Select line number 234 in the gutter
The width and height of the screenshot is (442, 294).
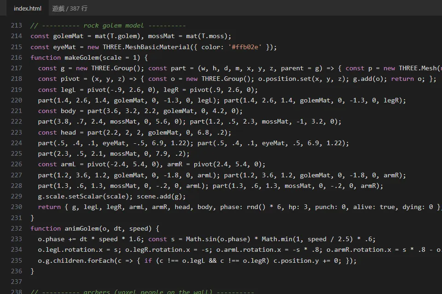[17, 249]
